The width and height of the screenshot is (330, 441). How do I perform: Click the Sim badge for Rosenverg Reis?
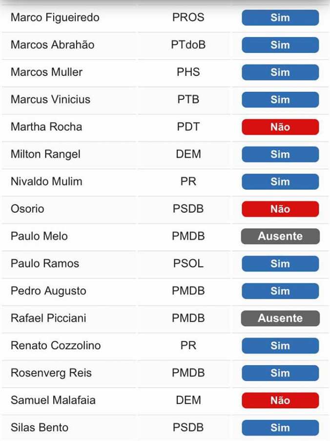click(280, 373)
